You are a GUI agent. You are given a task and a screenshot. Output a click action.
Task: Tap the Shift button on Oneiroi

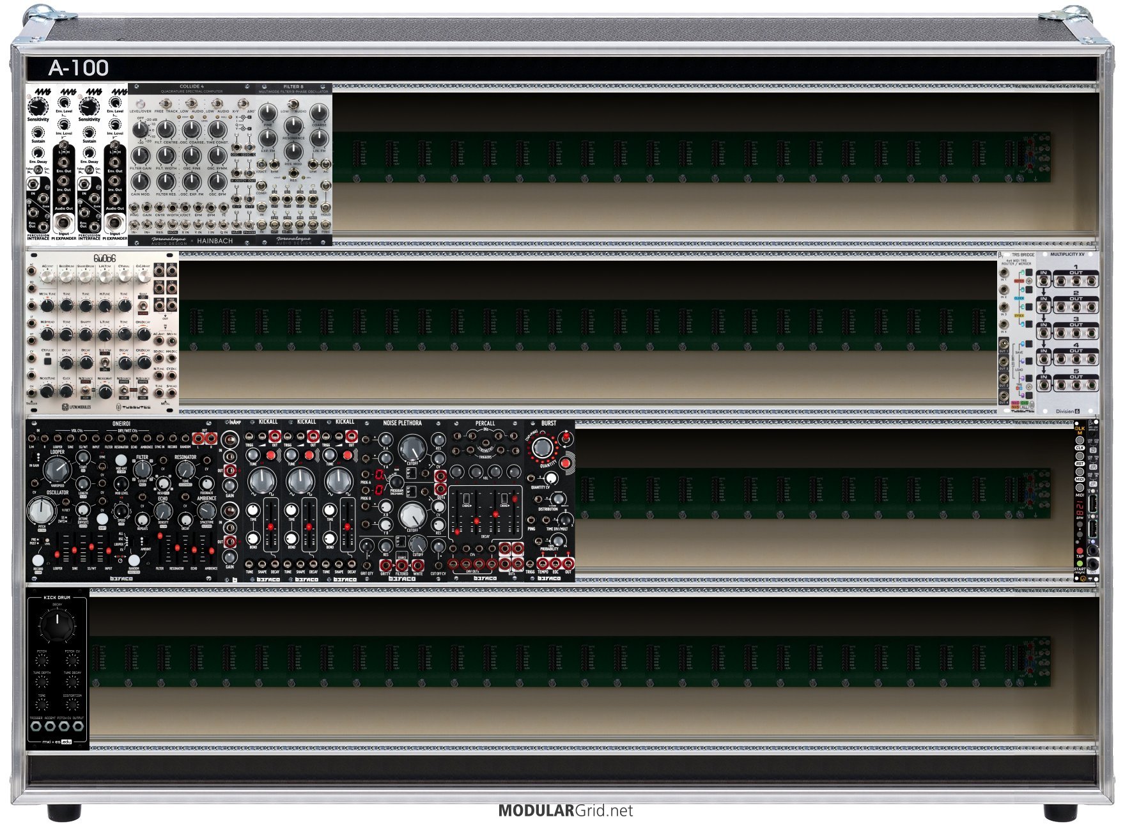pos(103,520)
